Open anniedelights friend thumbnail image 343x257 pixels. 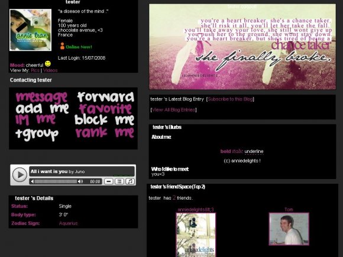click(196, 235)
